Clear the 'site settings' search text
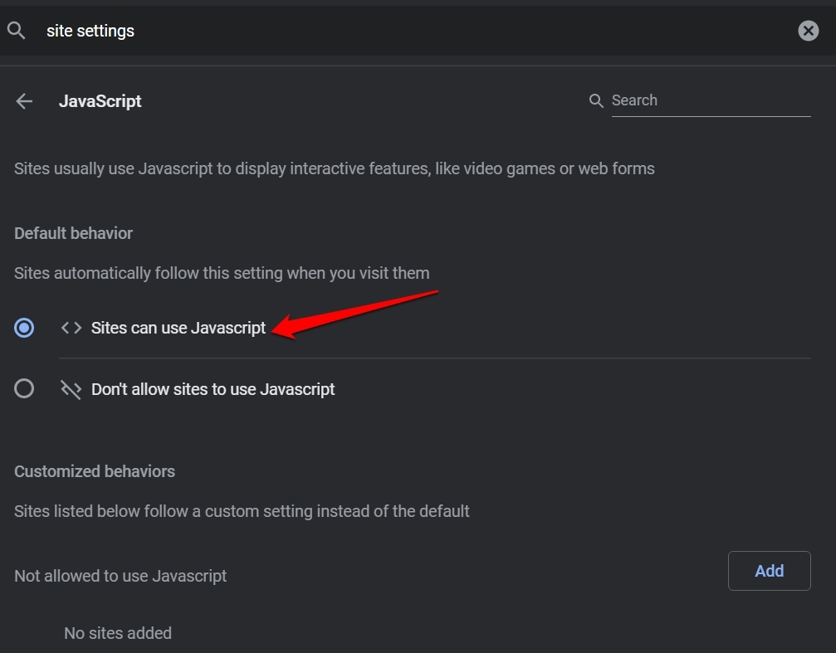Viewport: 836px width, 653px height. (809, 31)
